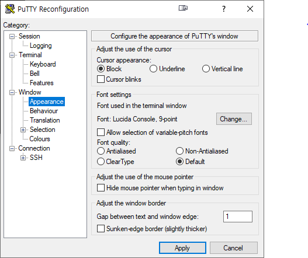Select the Window category

[x=30, y=92]
